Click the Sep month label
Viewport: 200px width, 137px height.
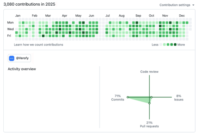(x=138, y=16)
